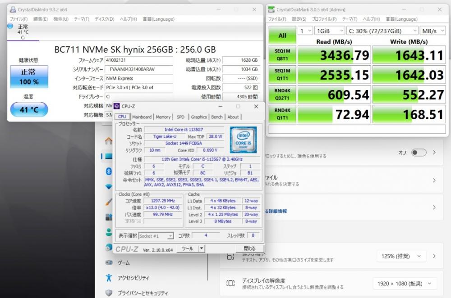Open the 設定(S) menu in CrystalDiskMark

tap(299, 19)
